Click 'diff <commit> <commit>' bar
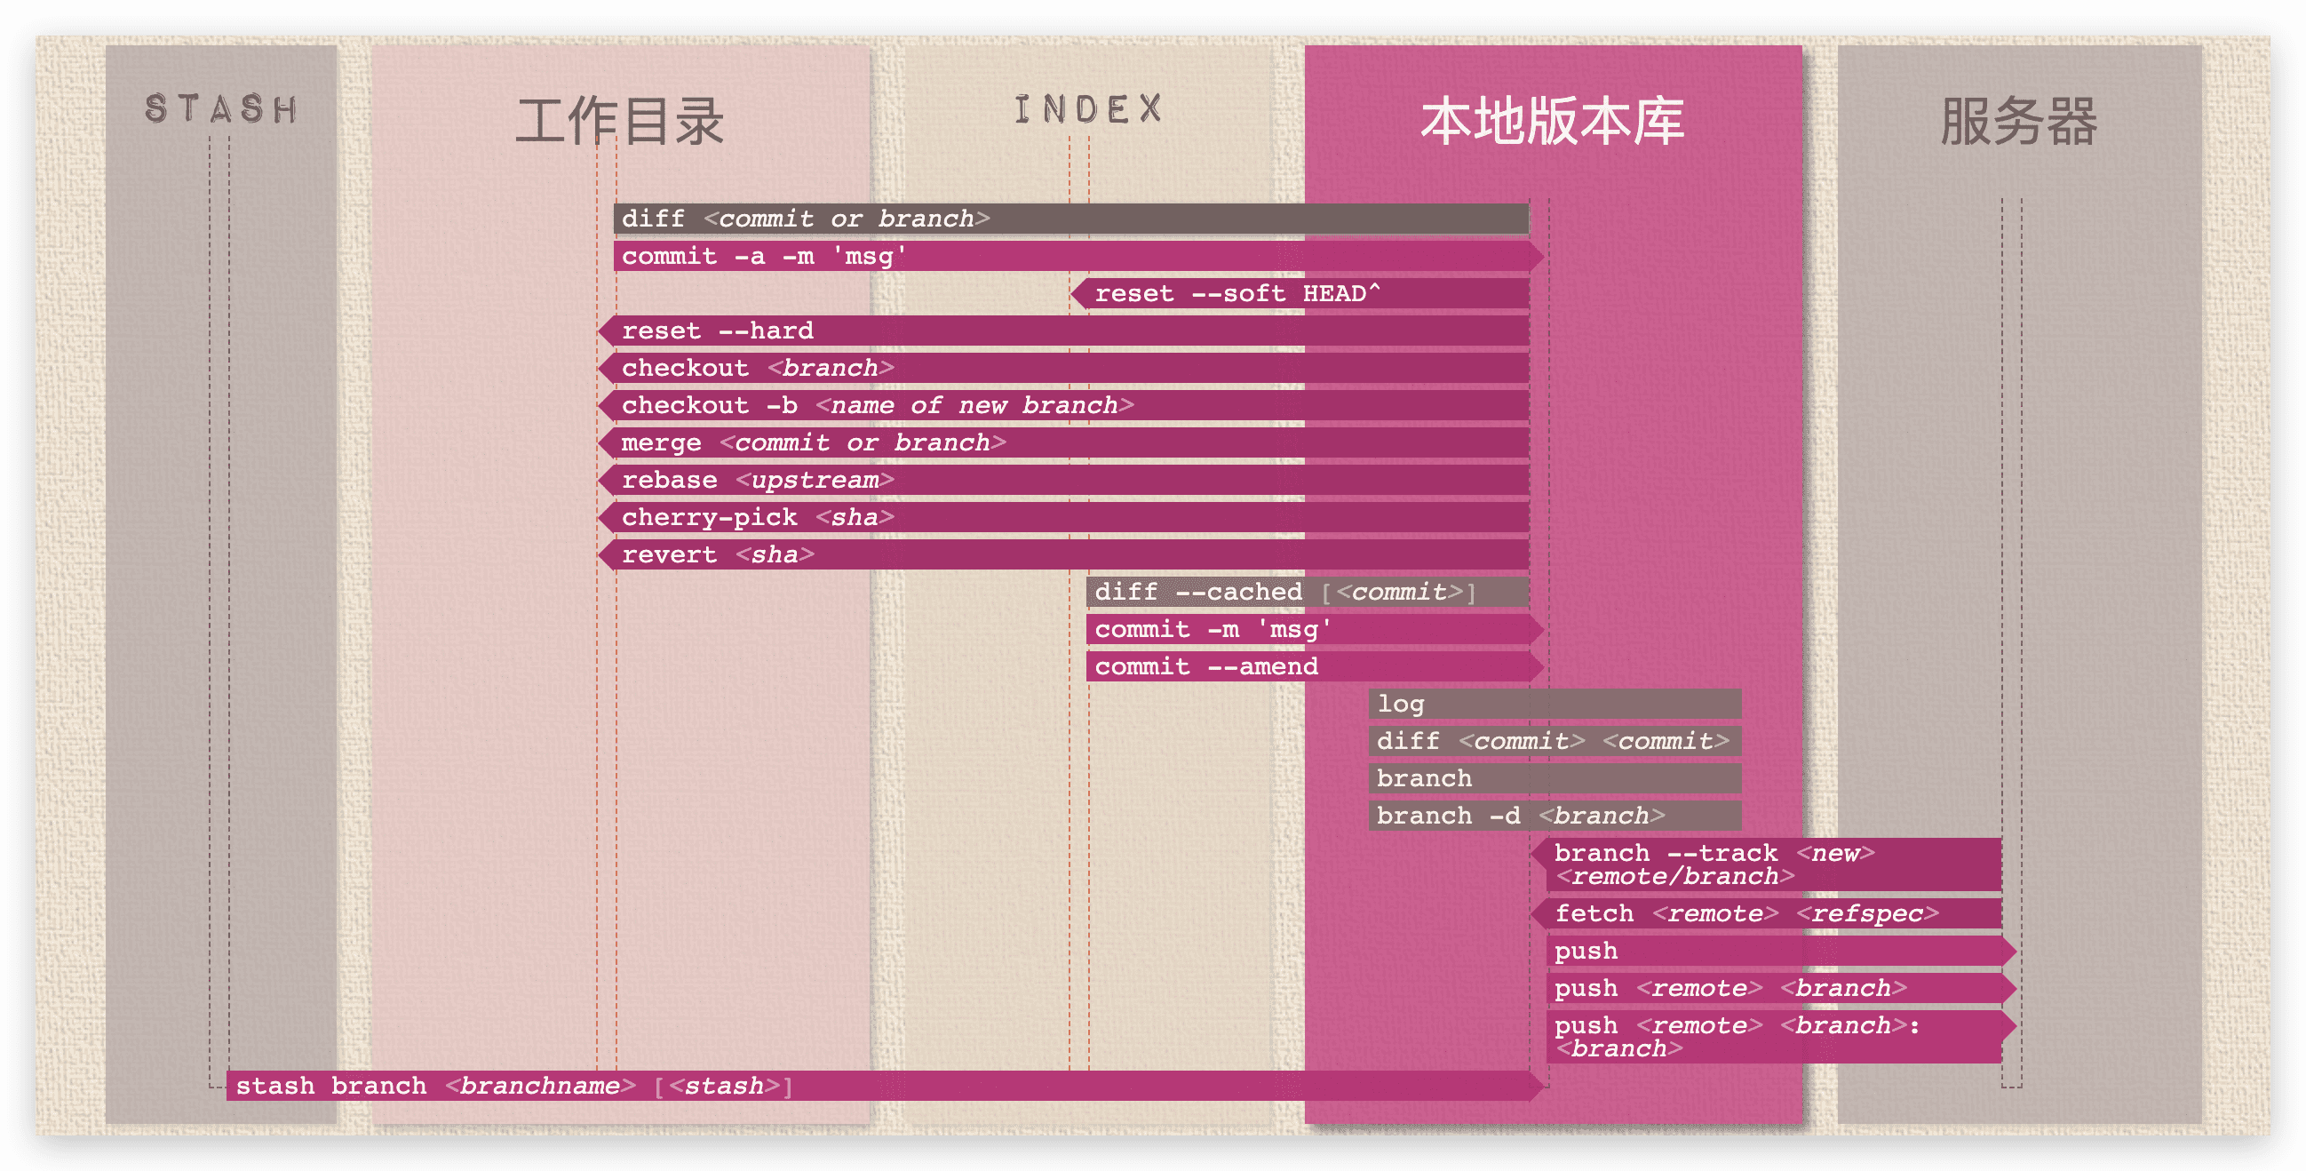This screenshot has width=2306, height=1171. (1555, 741)
